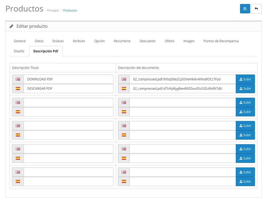Click the pencil icon beside Editar producto
The image size is (267, 204).
[11, 26]
